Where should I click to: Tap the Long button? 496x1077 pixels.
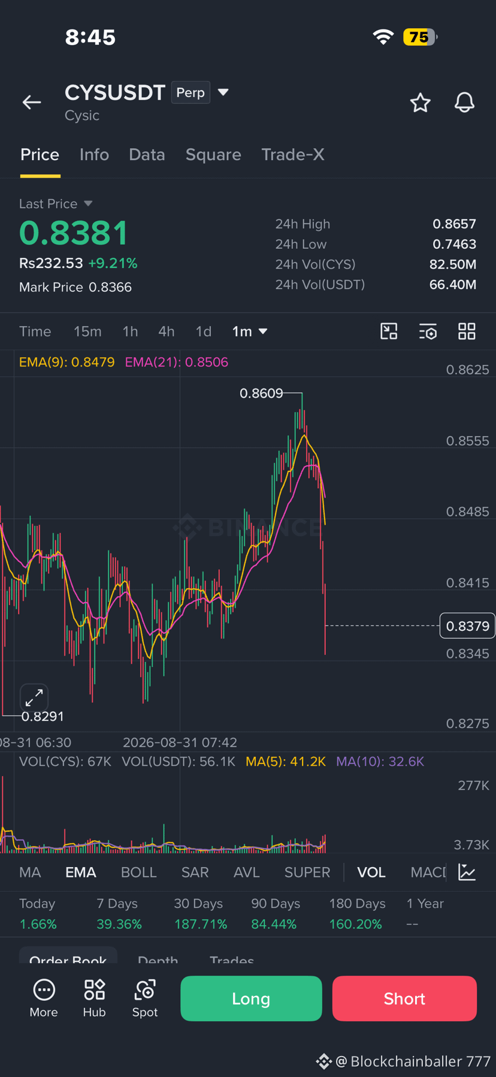[251, 998]
